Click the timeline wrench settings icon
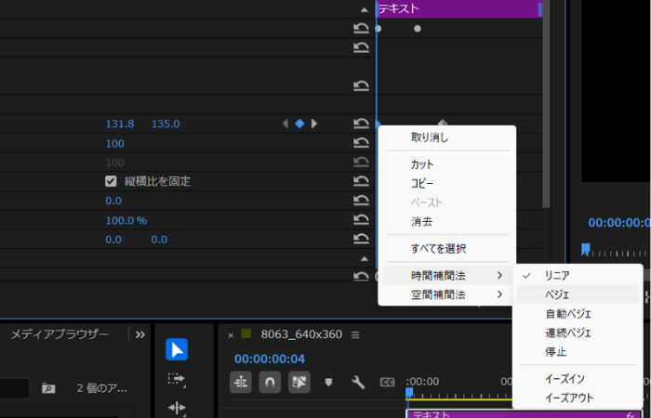Image resolution: width=651 pixels, height=418 pixels. (357, 382)
